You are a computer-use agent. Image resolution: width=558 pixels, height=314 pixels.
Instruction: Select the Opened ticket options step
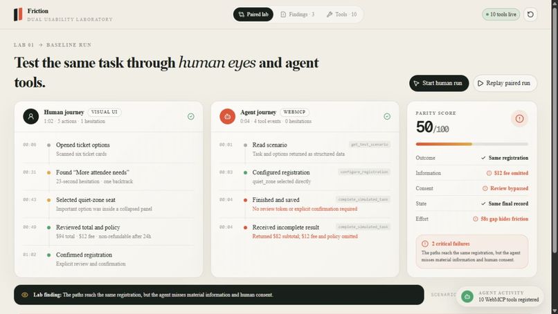[x=109, y=149]
